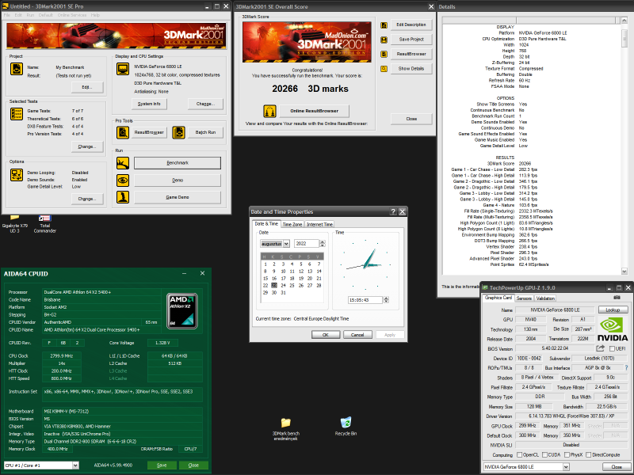Click the AMD Athlon X2 logo in AIDA64
Screen dimensions: 634x475
182,310
